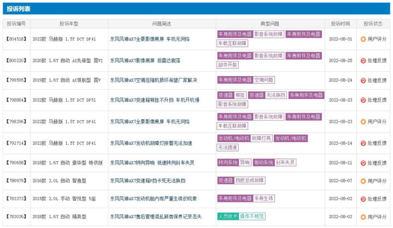
Task: Open complaint 东风风神AX7变速箱顿挫不升挡 车机开机慢
Action: coord(155,100)
